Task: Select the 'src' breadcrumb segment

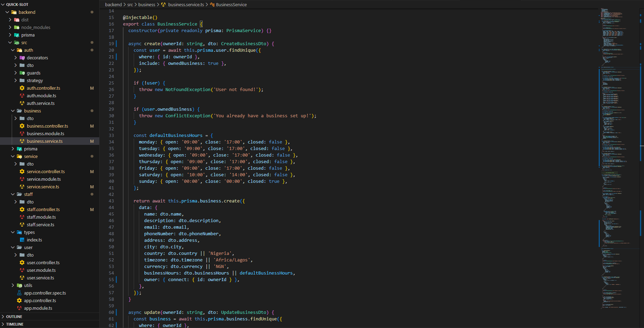Action: click(x=130, y=4)
